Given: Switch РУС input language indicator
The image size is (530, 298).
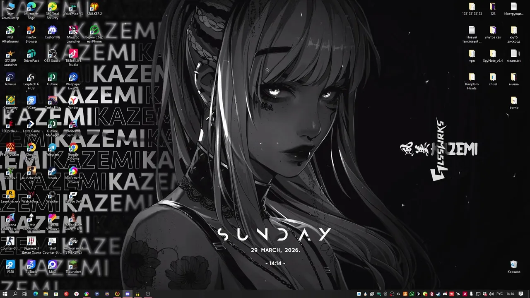Looking at the screenshot, I should 500,294.
